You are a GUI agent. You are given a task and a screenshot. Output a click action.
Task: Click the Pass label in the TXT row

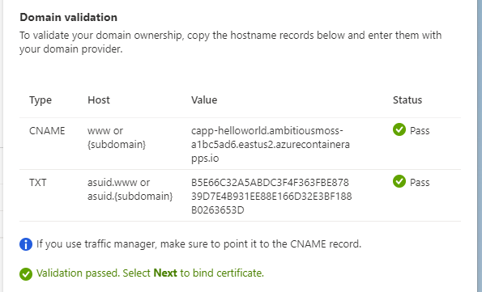point(420,183)
